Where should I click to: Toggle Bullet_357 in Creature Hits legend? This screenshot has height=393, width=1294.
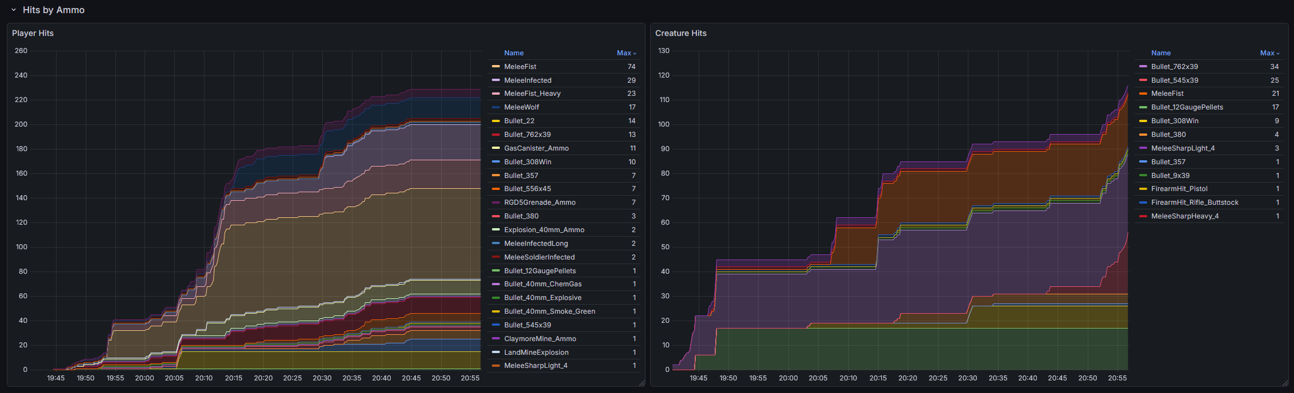[1168, 162]
